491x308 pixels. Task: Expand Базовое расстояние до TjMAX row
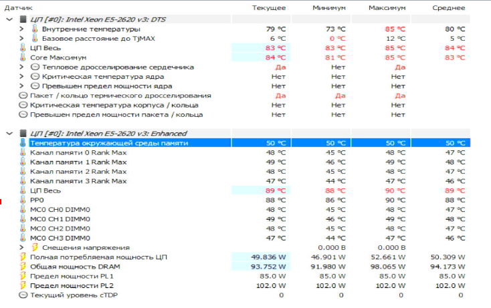(21, 39)
